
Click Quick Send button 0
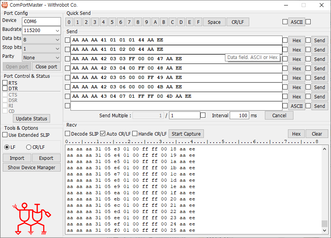tap(69, 22)
